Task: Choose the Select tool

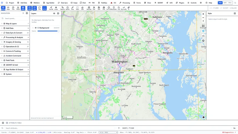Action: tap(77, 8)
